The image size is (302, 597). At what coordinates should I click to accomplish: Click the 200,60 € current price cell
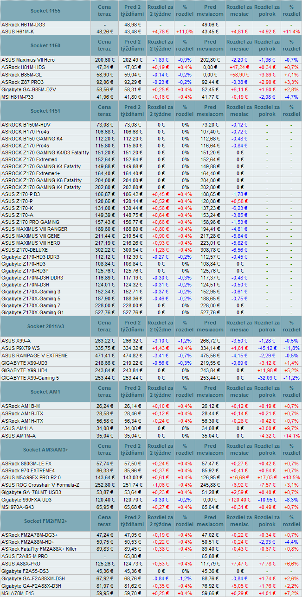[x=104, y=60]
